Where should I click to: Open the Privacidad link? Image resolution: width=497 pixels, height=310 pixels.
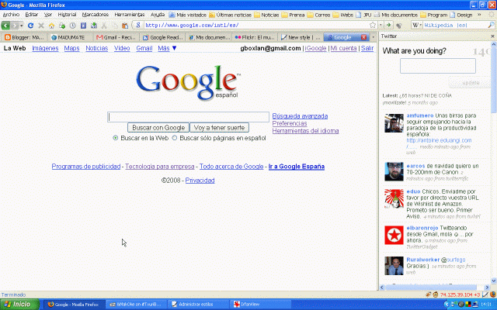point(200,181)
